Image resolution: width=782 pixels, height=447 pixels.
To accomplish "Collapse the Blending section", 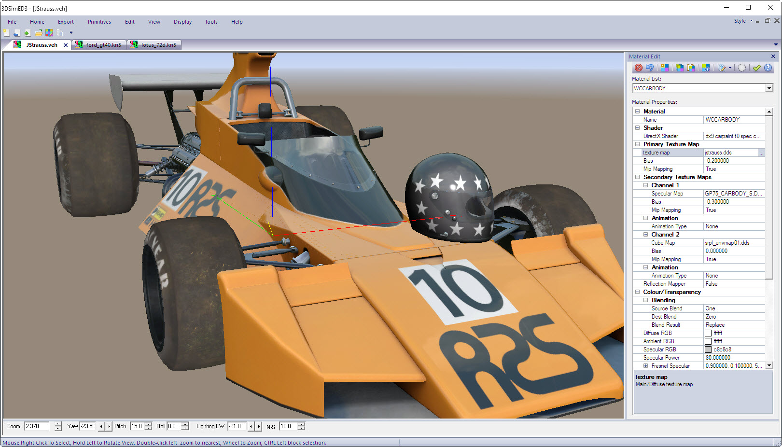I will [x=645, y=300].
